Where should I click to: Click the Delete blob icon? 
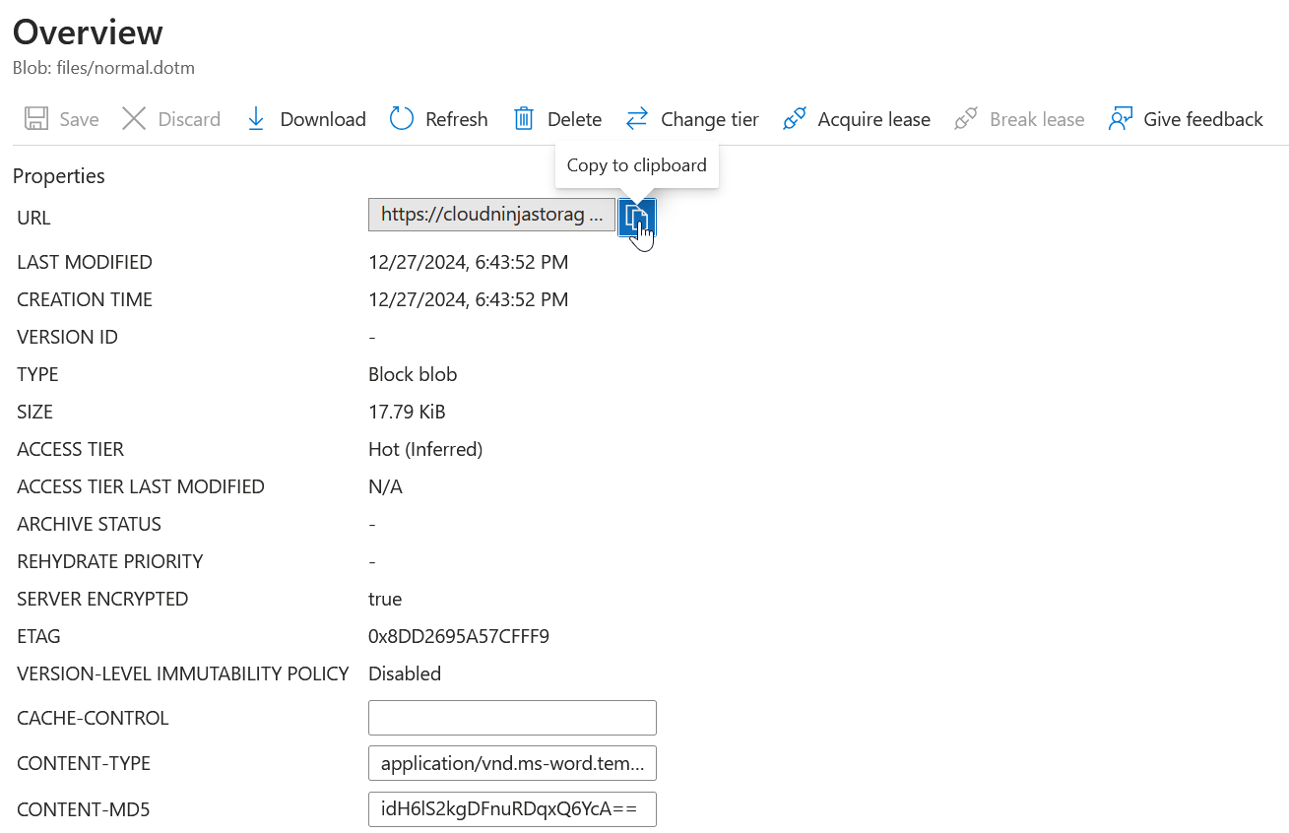(523, 118)
